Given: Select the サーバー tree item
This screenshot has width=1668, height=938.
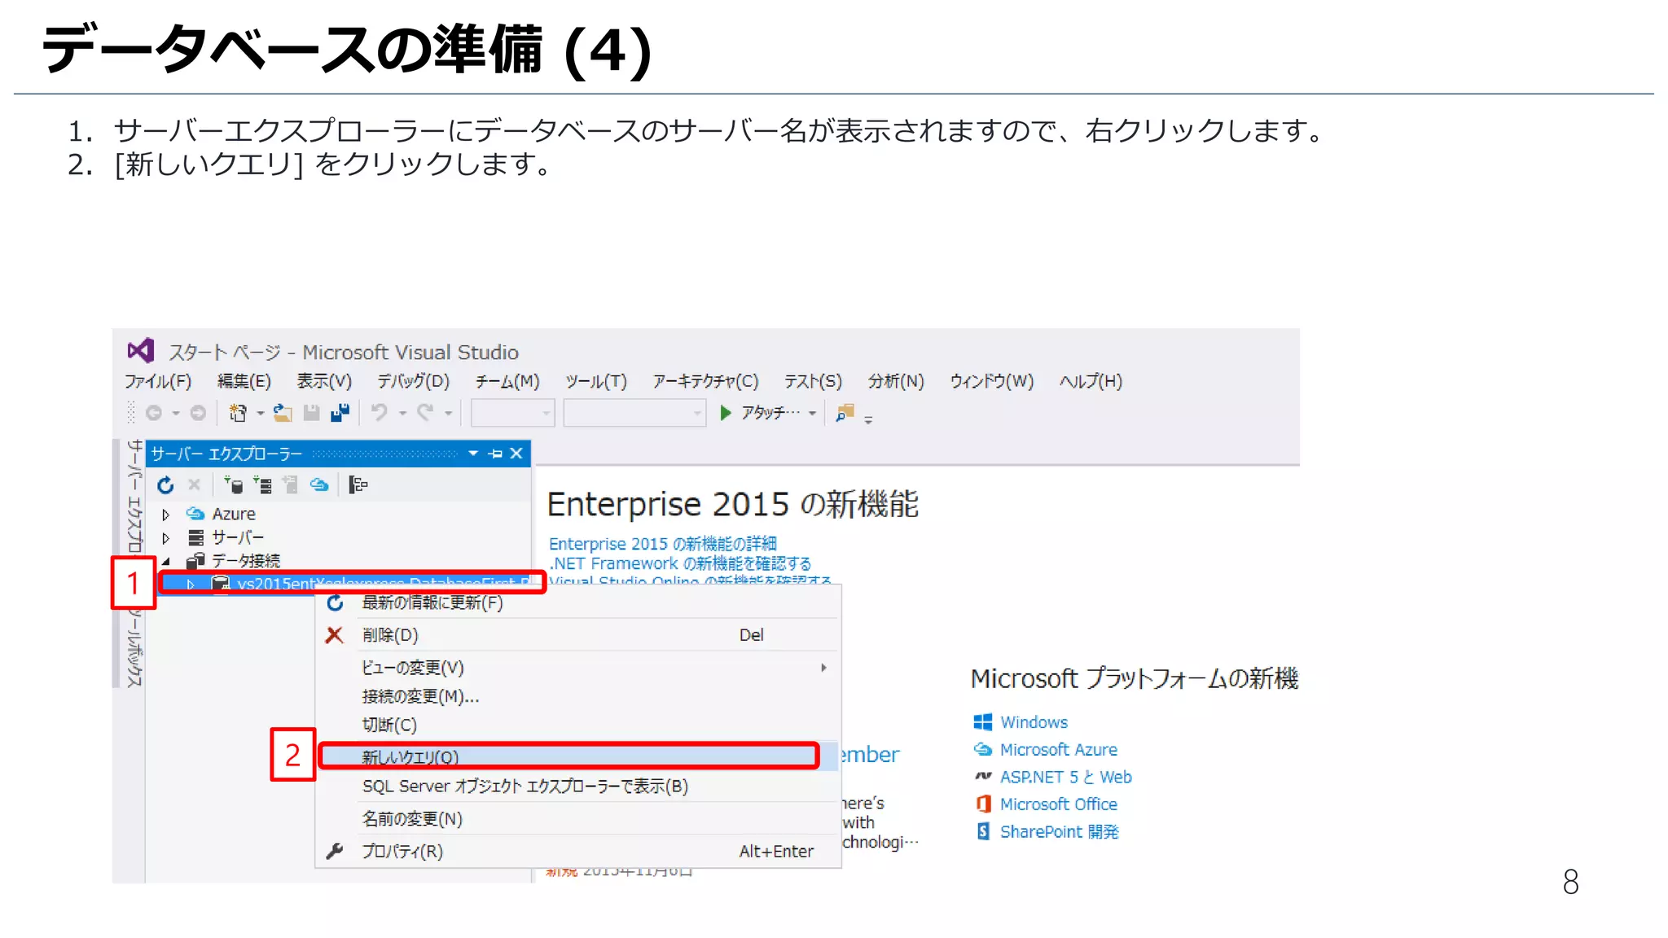Looking at the screenshot, I should click(238, 537).
